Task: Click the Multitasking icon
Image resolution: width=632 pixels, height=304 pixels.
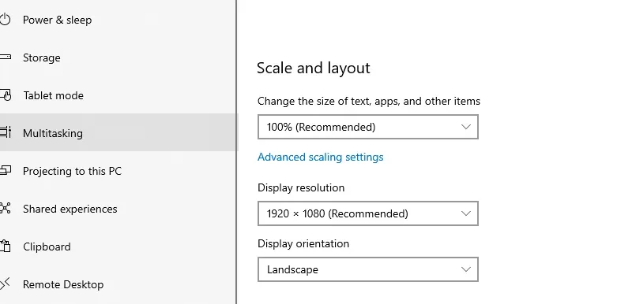Action: coord(6,133)
